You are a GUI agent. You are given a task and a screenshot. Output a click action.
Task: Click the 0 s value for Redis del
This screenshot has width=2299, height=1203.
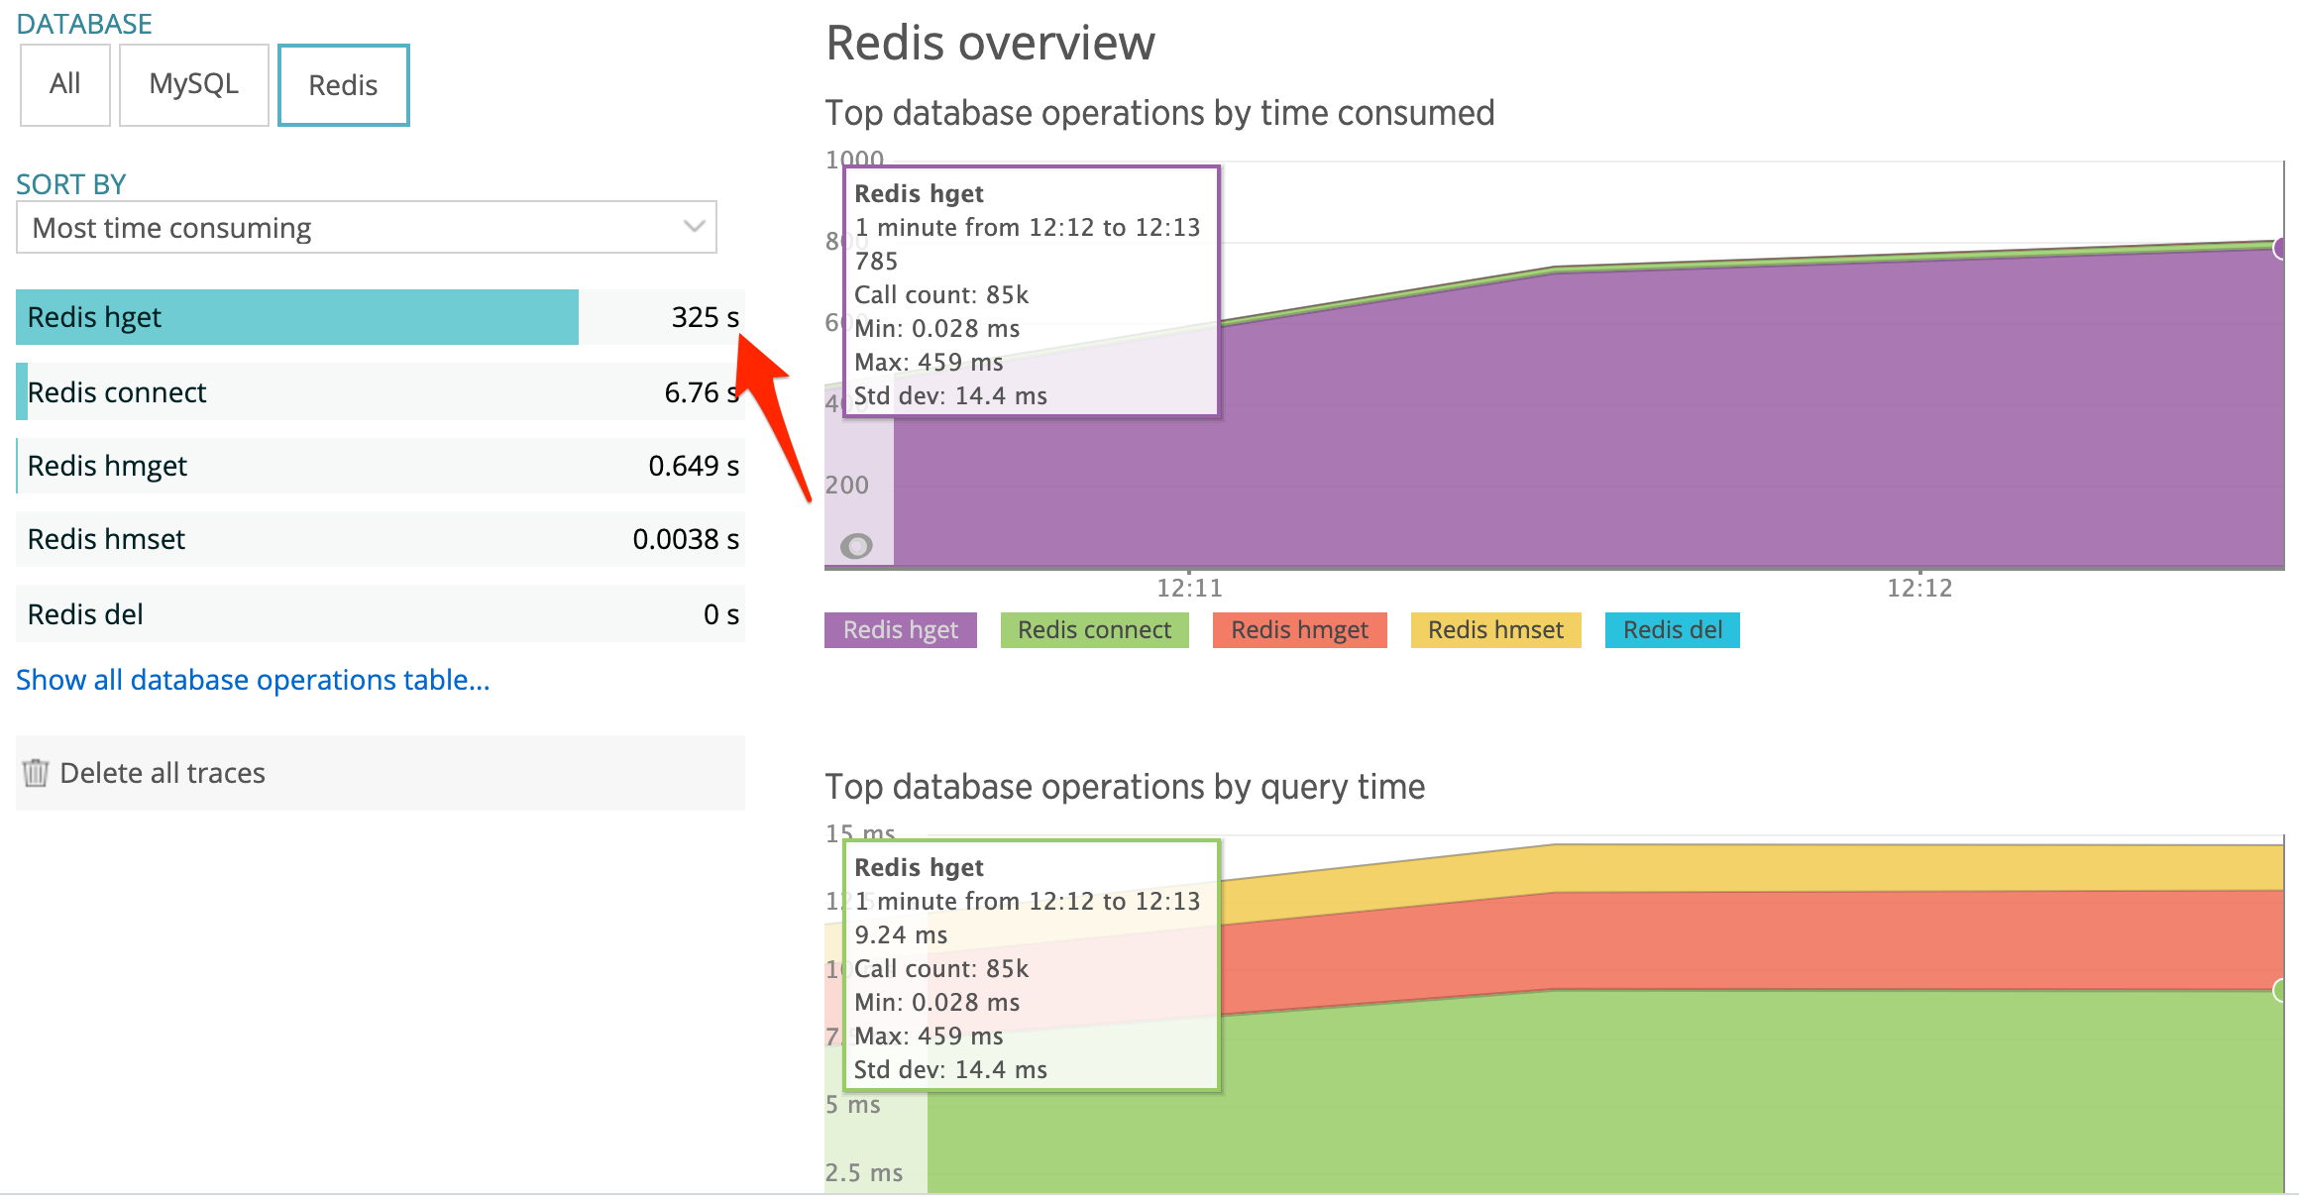(x=721, y=614)
